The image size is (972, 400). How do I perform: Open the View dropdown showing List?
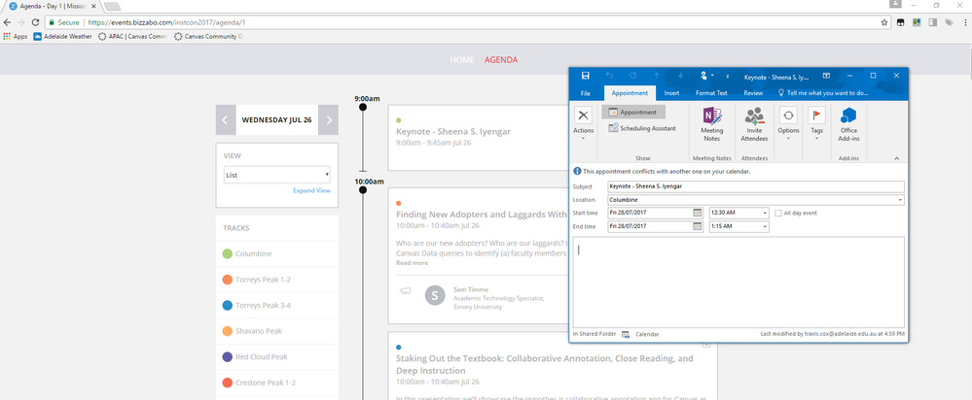coord(277,176)
